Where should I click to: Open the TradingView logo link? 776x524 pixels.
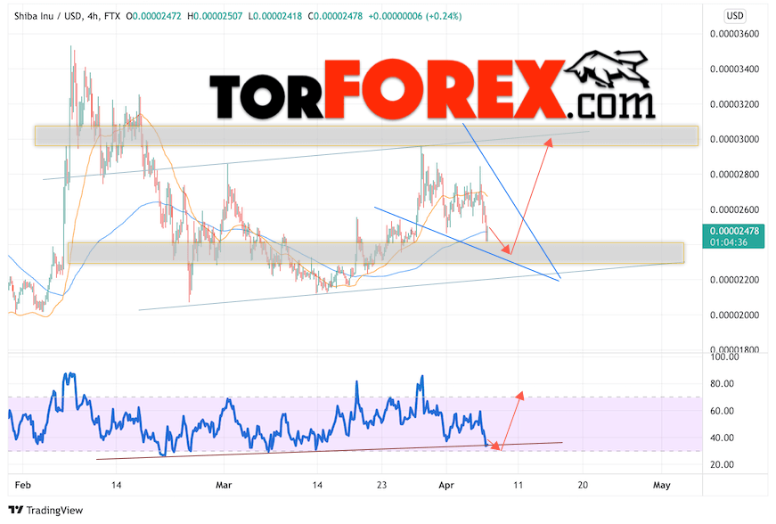click(x=45, y=510)
